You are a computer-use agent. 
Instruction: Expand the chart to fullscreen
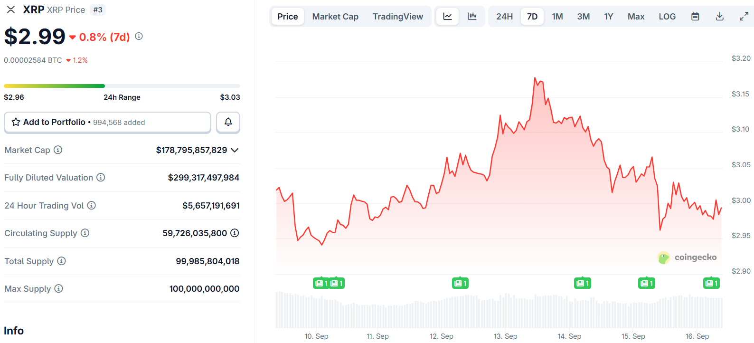pyautogui.click(x=744, y=17)
